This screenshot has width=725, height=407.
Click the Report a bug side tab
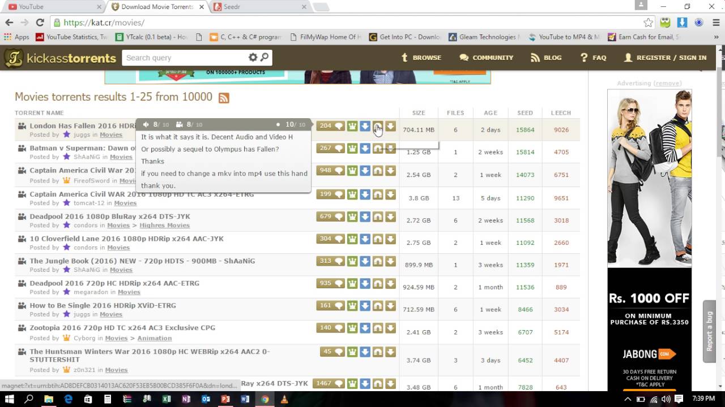click(709, 331)
